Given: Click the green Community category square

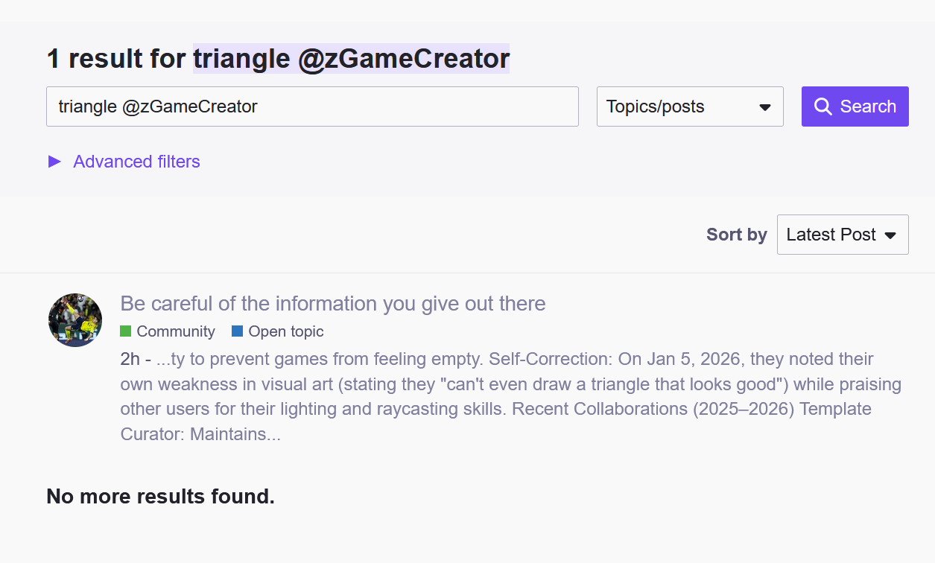Looking at the screenshot, I should pyautogui.click(x=125, y=331).
